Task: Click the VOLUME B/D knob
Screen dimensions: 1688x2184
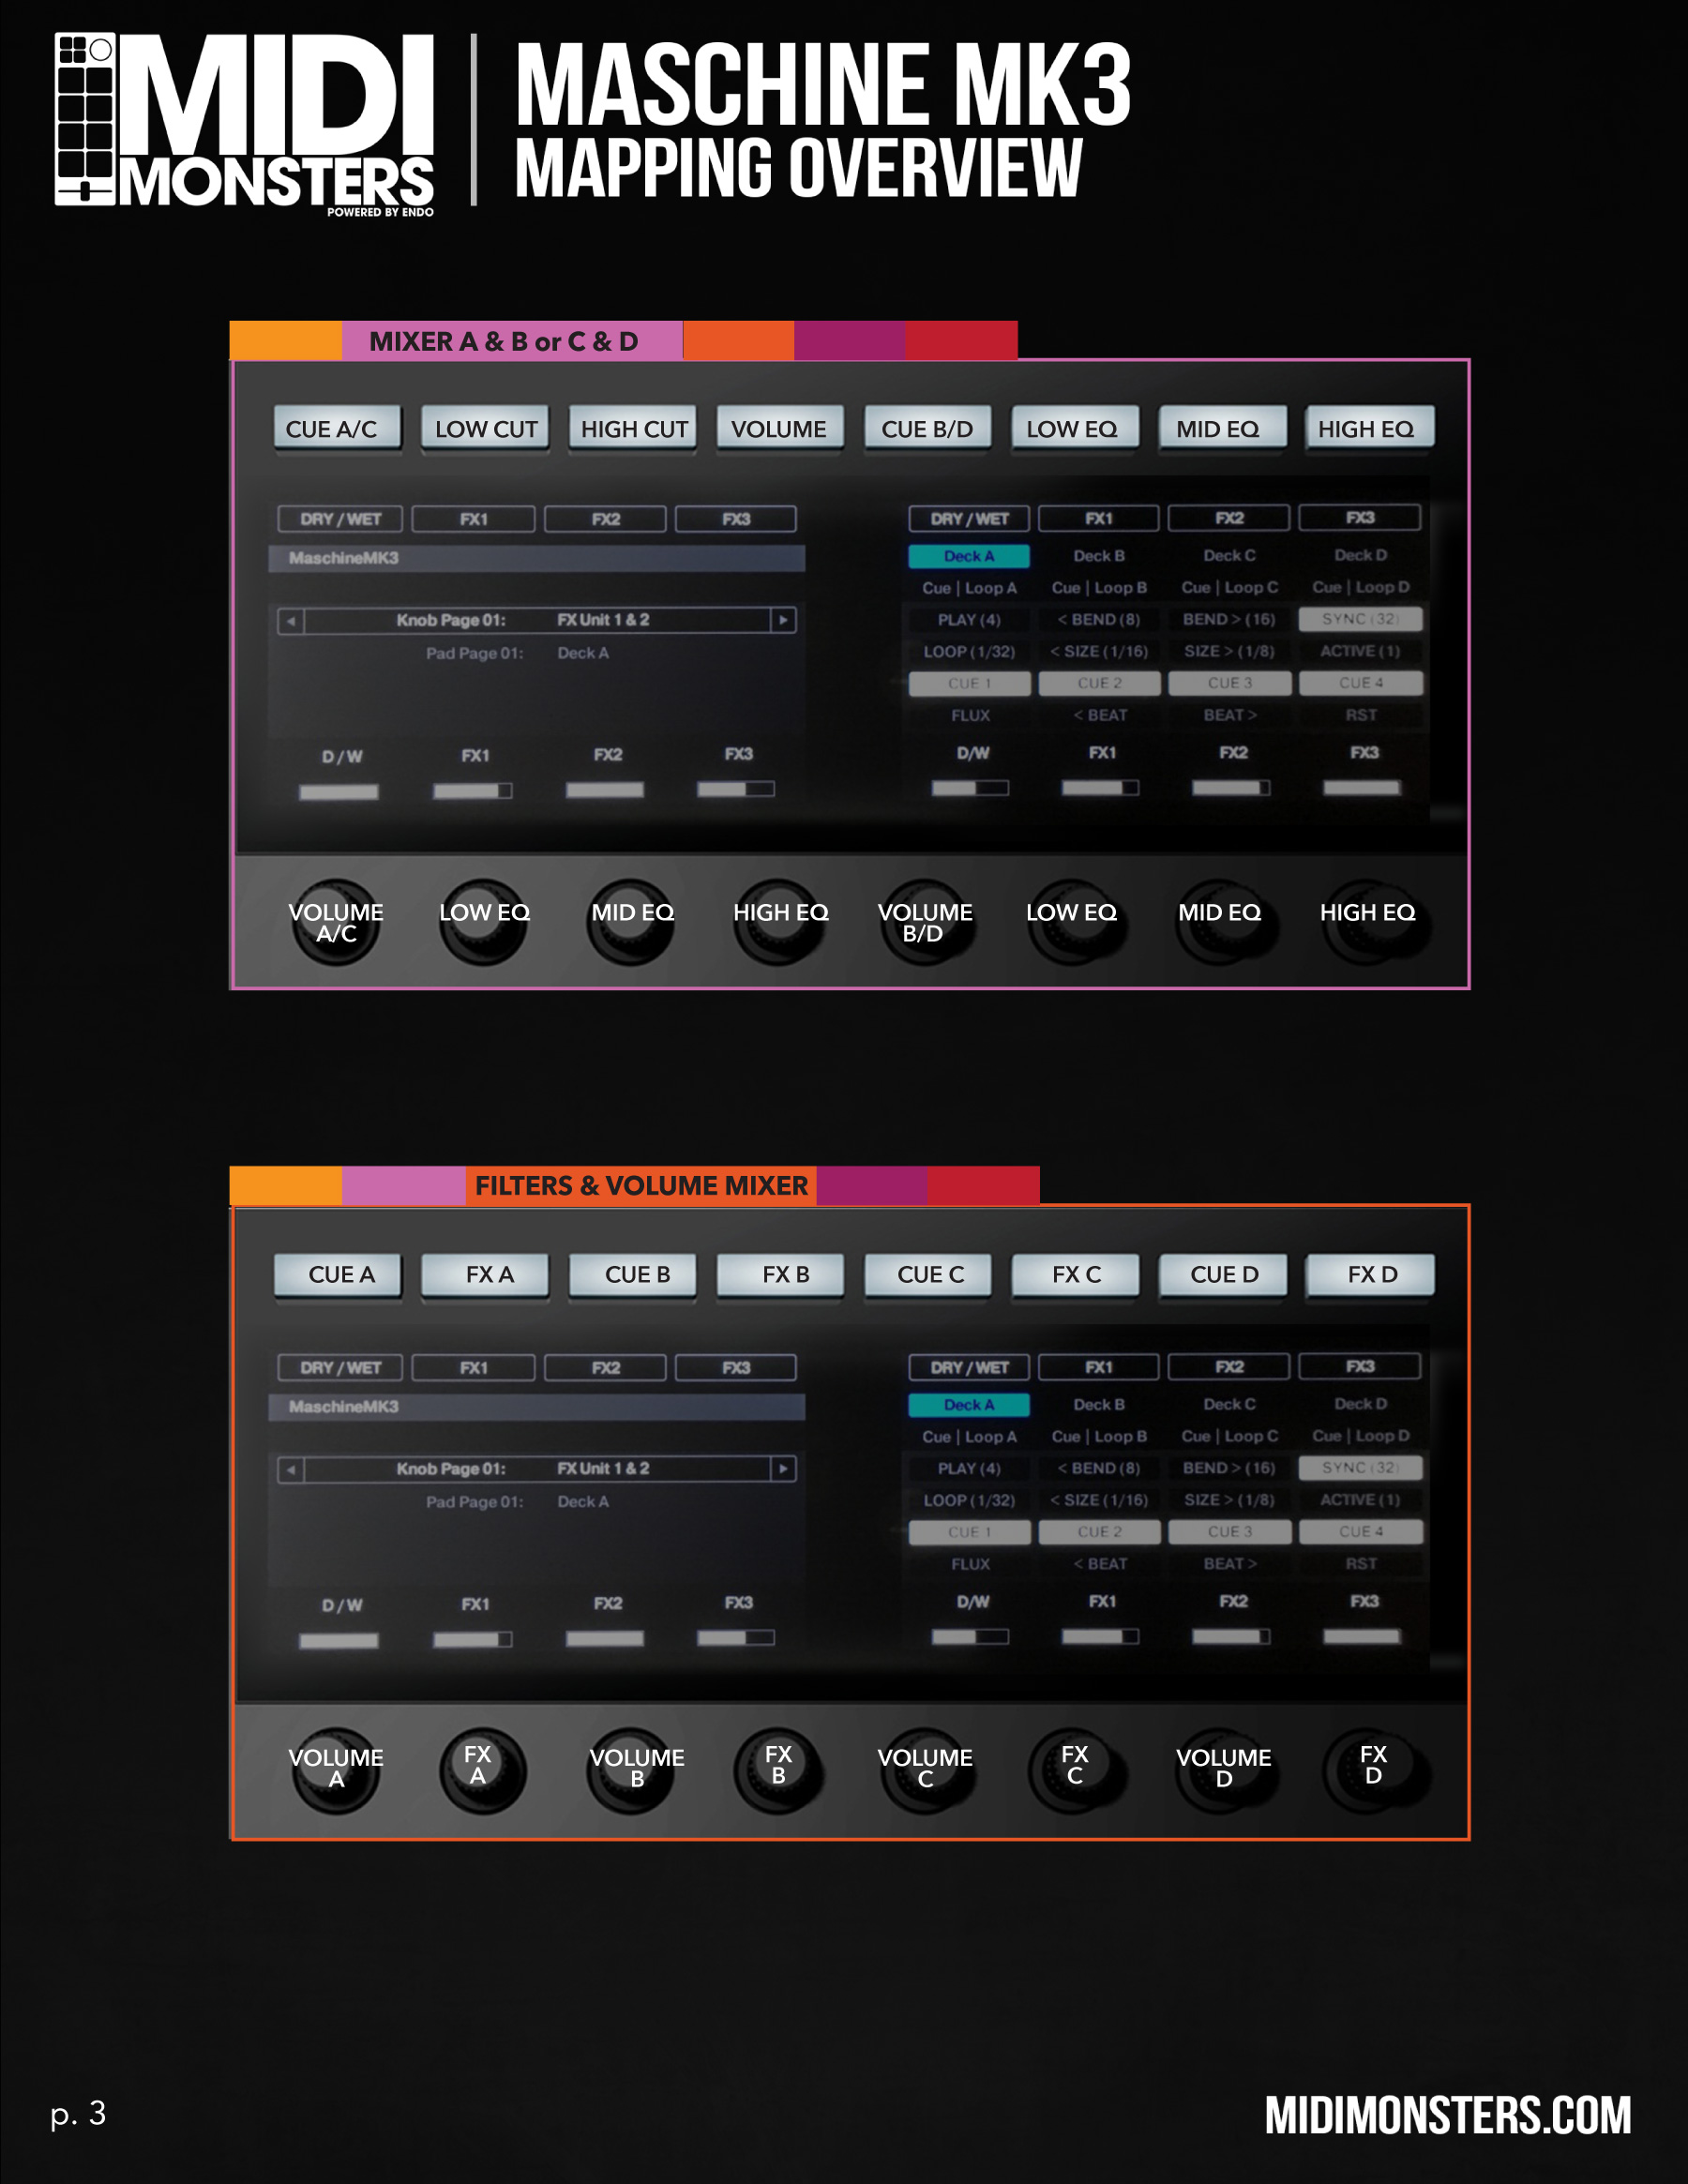Action: tap(925, 922)
